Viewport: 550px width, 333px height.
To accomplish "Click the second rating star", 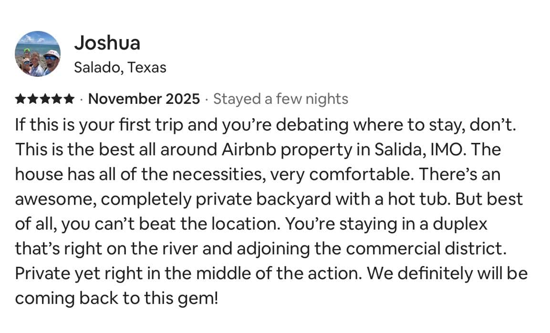I will 33,99.
